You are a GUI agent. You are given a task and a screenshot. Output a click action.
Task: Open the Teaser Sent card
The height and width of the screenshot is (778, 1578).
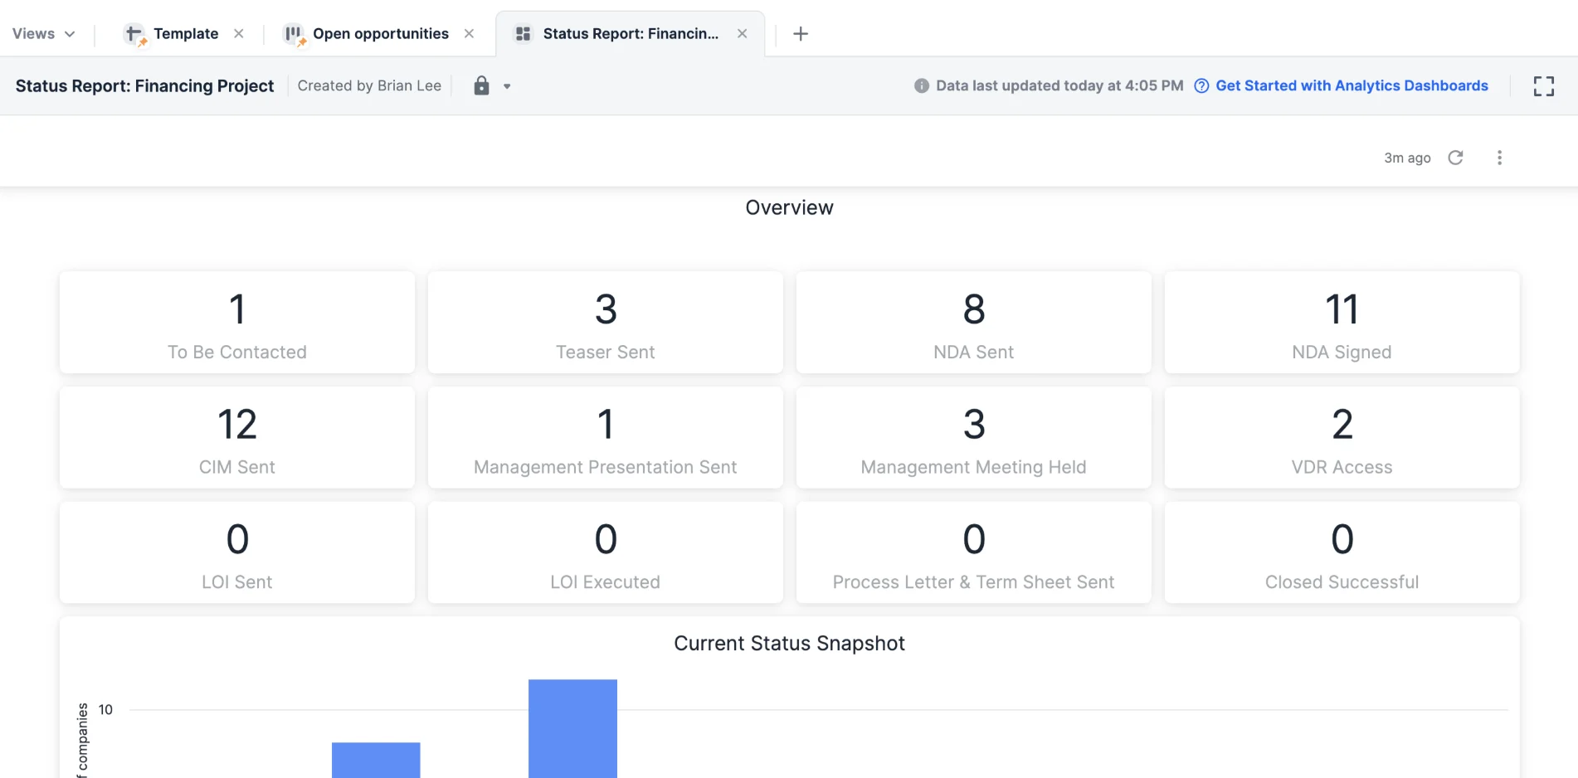click(x=606, y=323)
